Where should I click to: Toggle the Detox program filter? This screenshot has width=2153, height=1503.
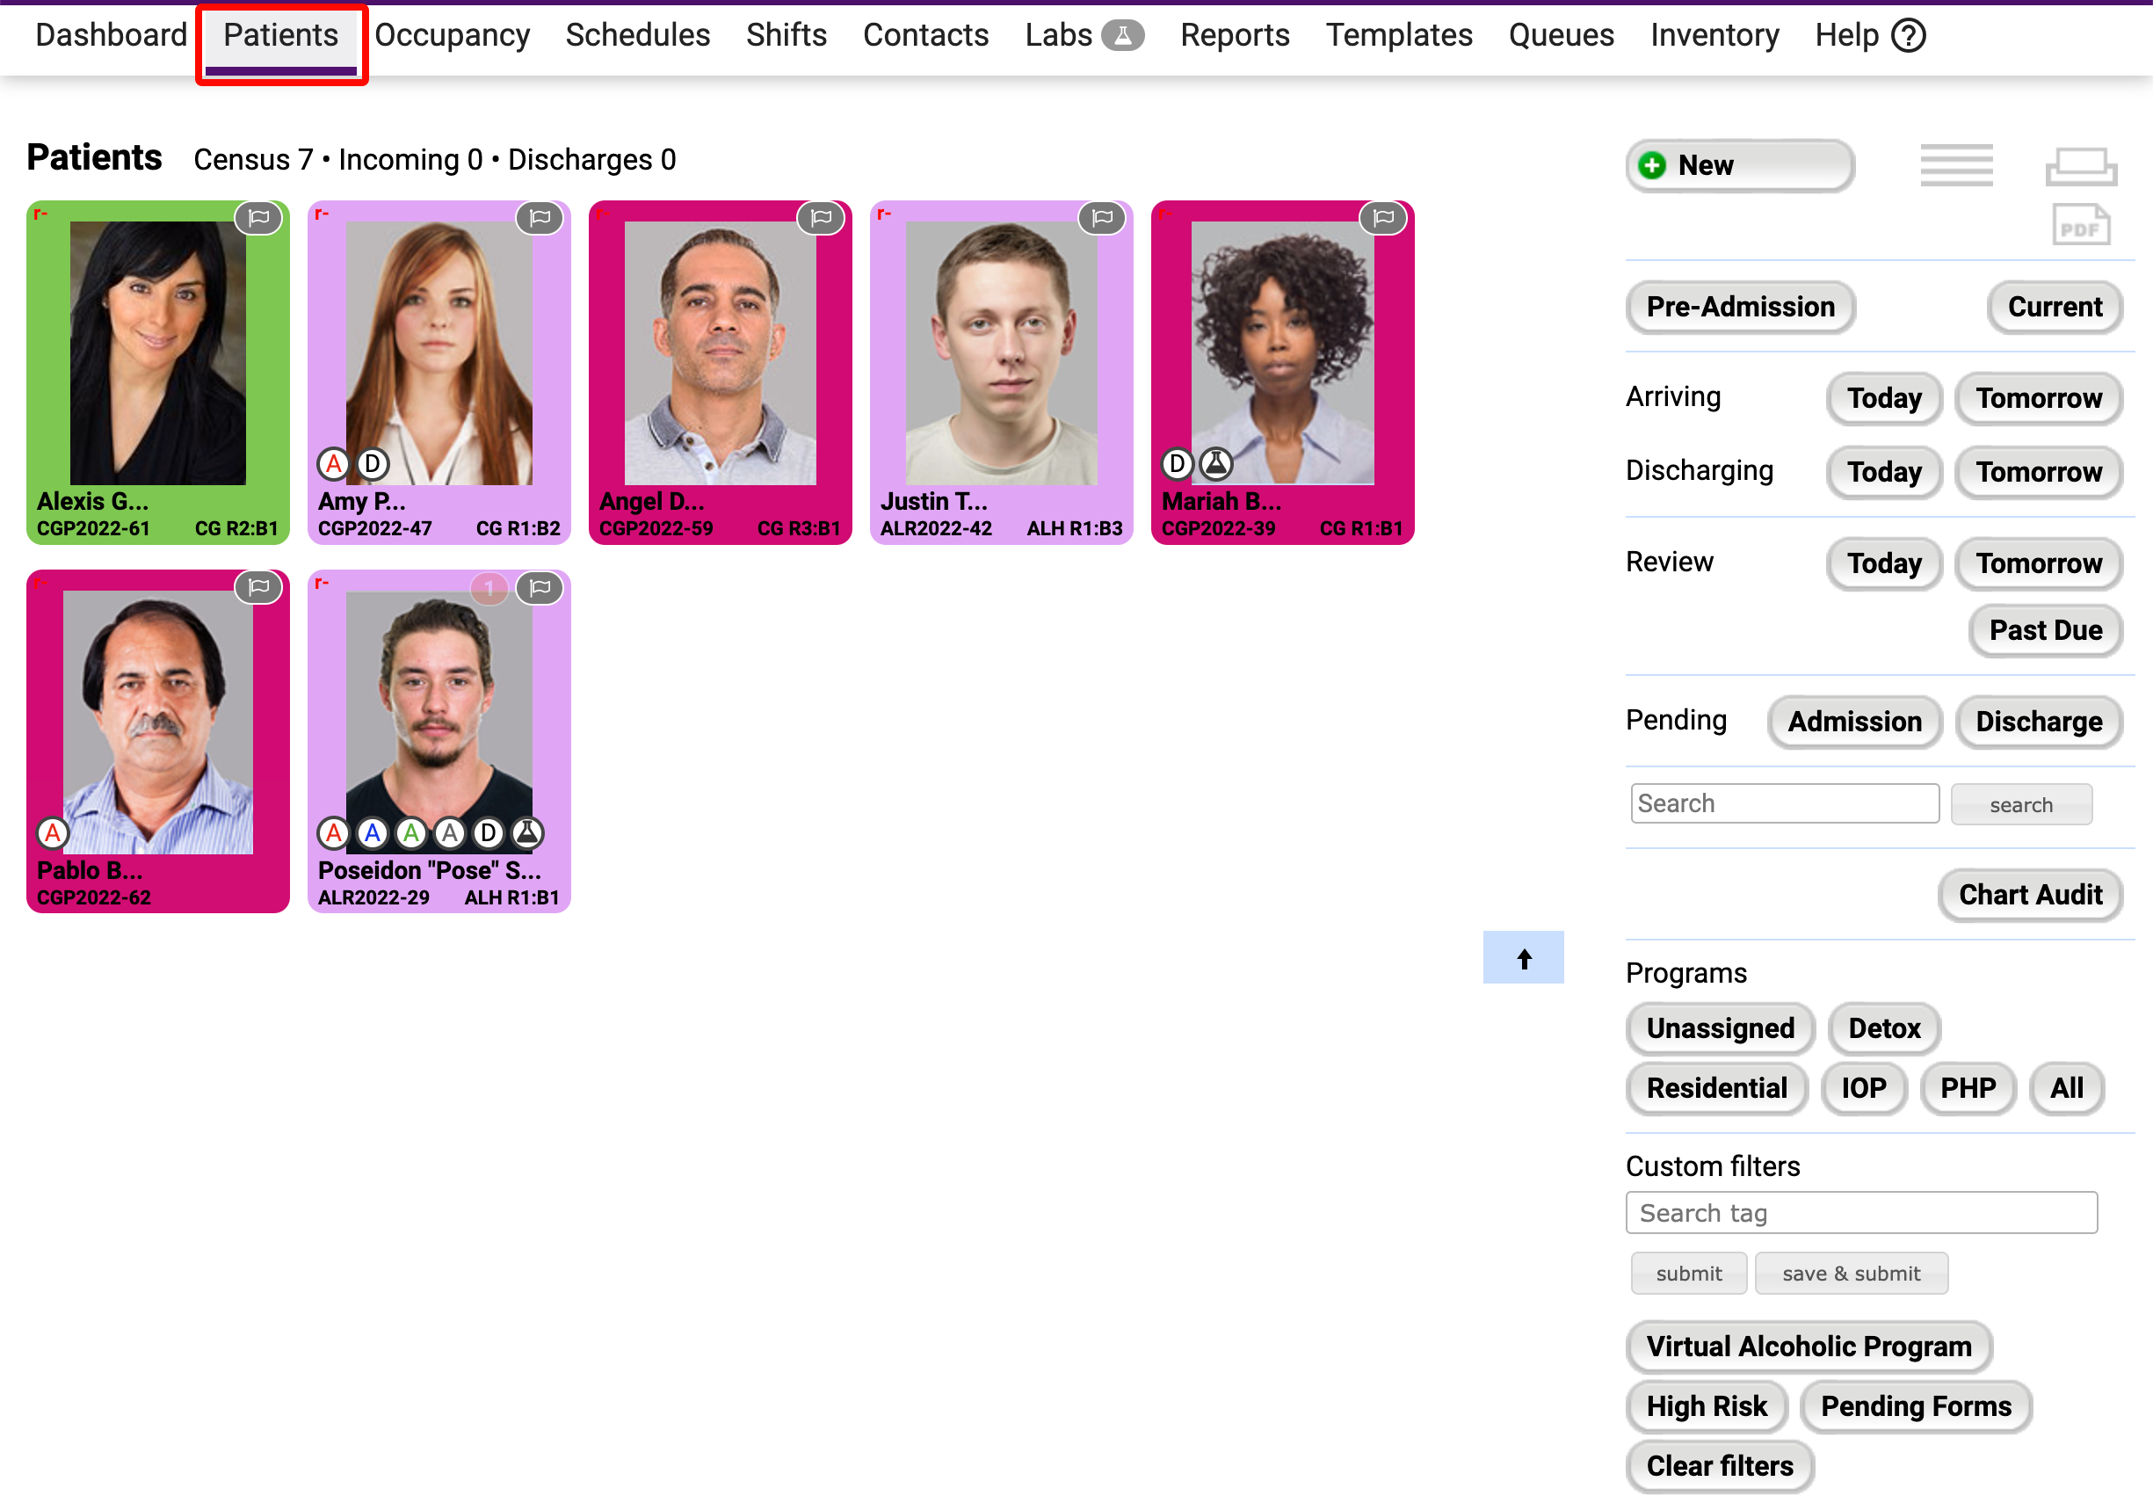[x=1883, y=1027]
